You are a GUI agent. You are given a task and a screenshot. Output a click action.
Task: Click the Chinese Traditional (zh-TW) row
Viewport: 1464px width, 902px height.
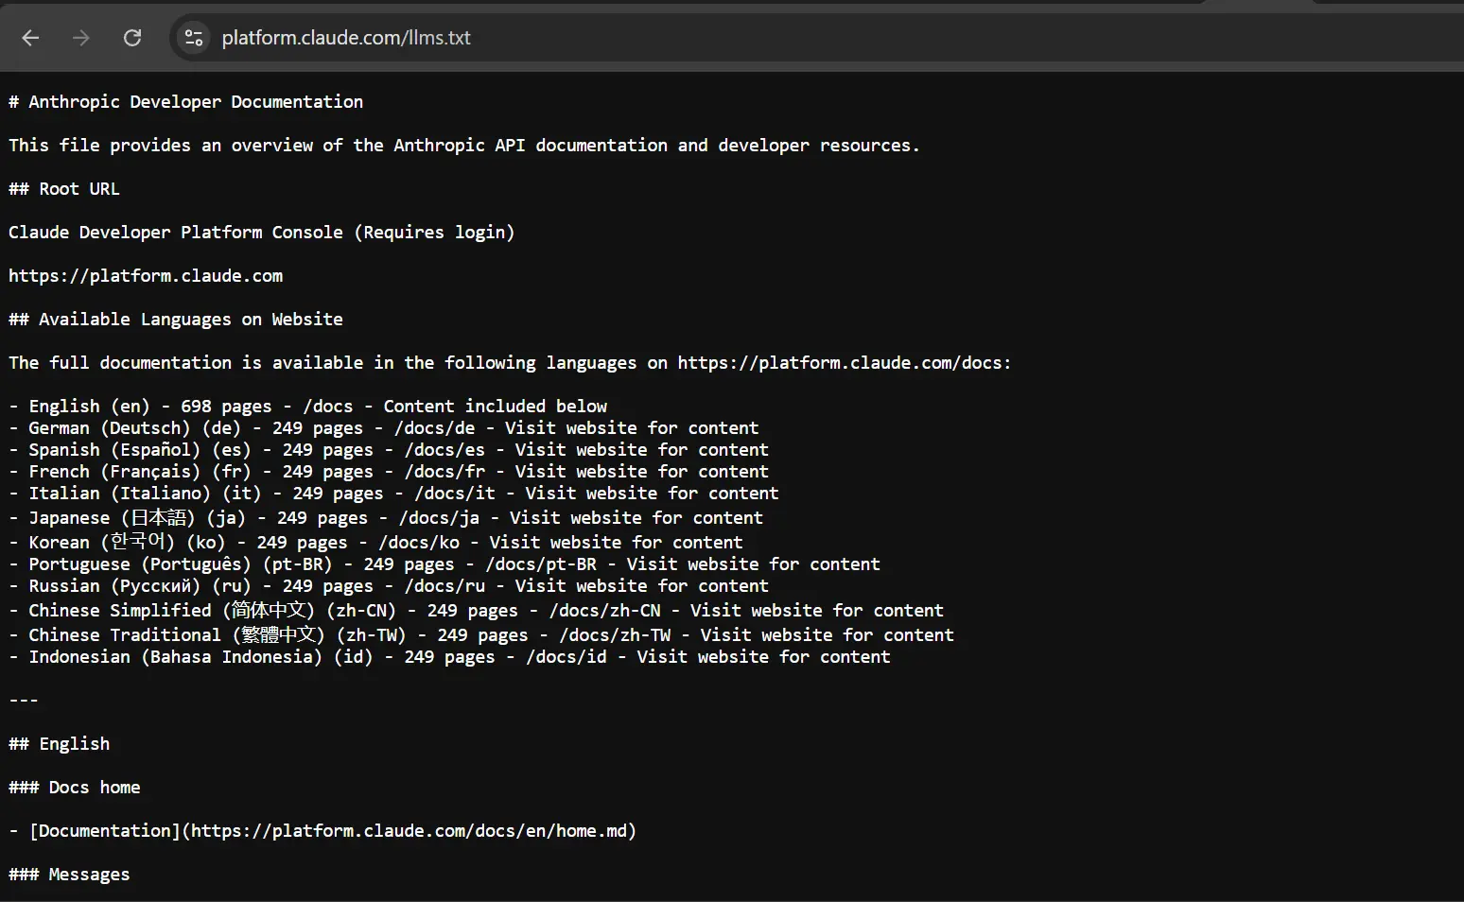pyautogui.click(x=481, y=634)
